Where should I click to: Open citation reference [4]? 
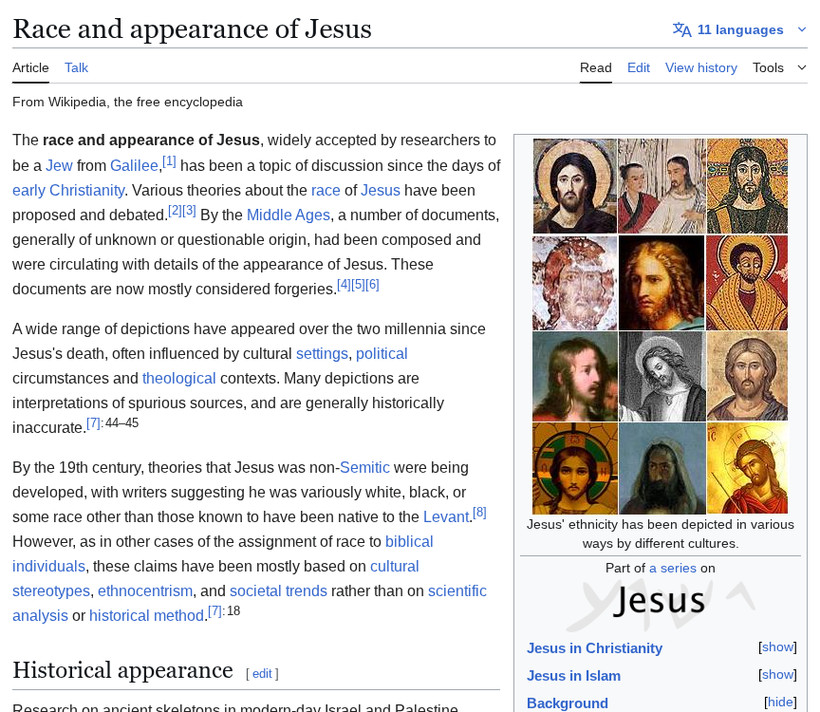345,285
